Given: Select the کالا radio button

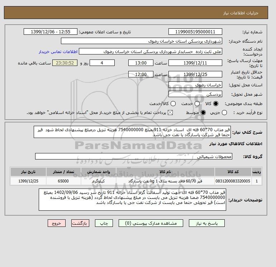Looking at the screenshot, I should pyautogui.click(x=216, y=104).
